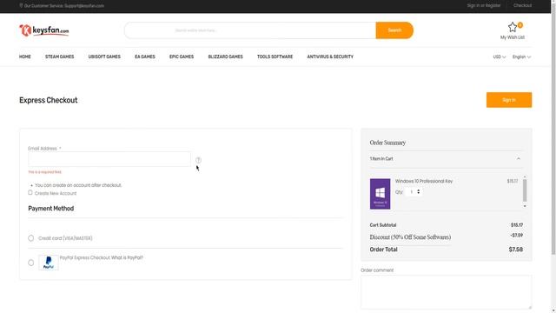Click the store search input field
The width and height of the screenshot is (556, 313).
point(250,30)
